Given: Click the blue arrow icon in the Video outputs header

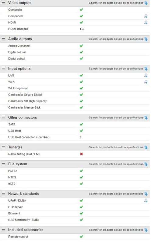Looking at the screenshot, I should (146, 3).
